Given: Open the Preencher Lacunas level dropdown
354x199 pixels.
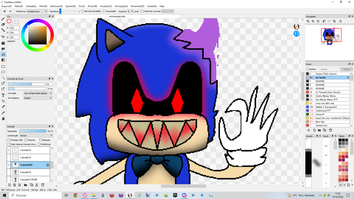Looking at the screenshot, I should click(168, 11).
